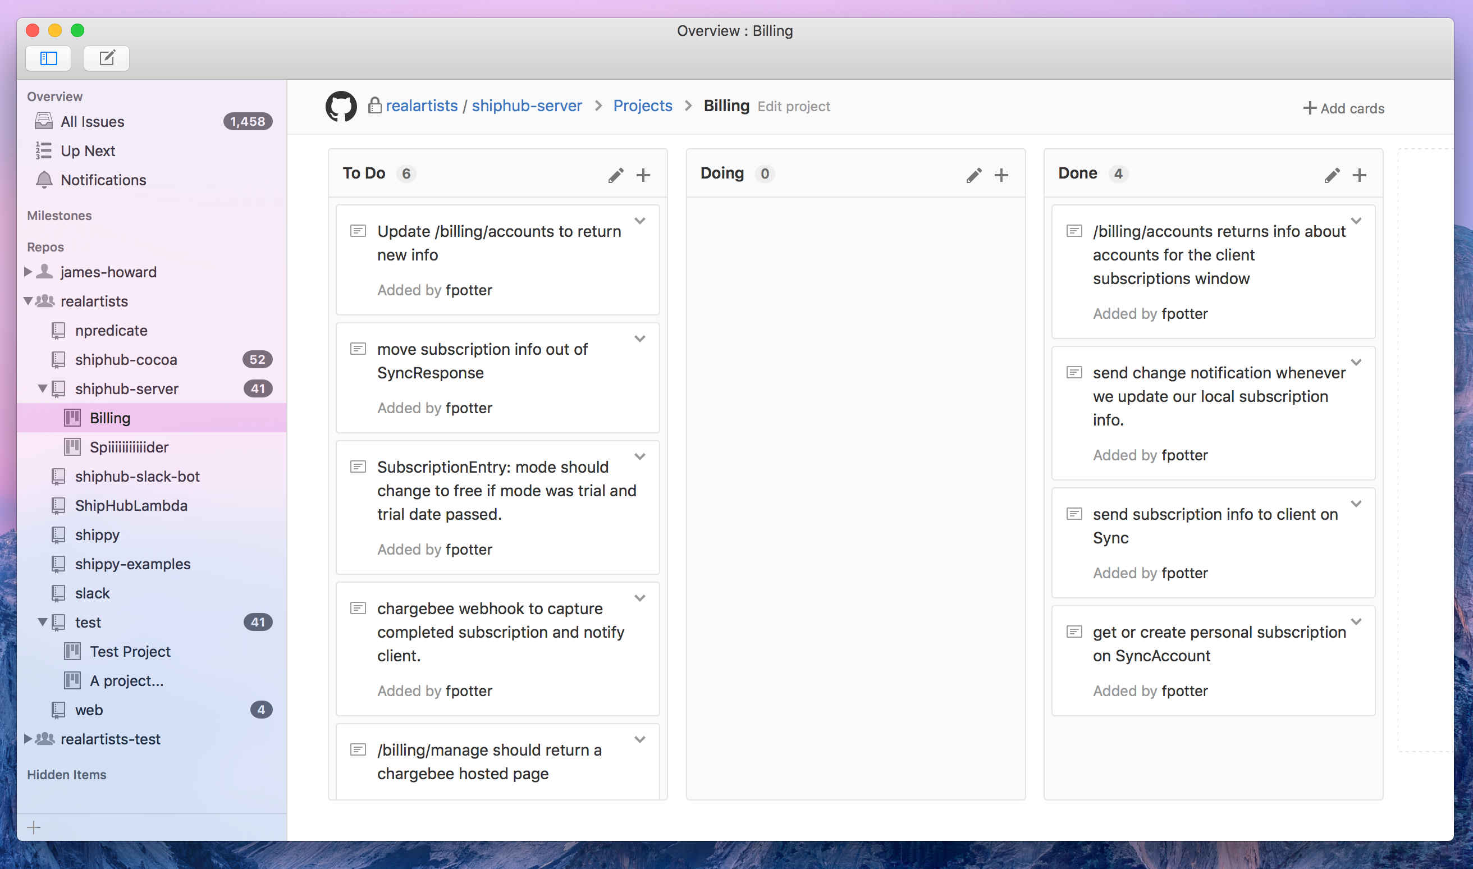Viewport: 1473px width, 869px height.
Task: Click the Spiiiiiiiiiiider project board icon
Action: (x=72, y=447)
